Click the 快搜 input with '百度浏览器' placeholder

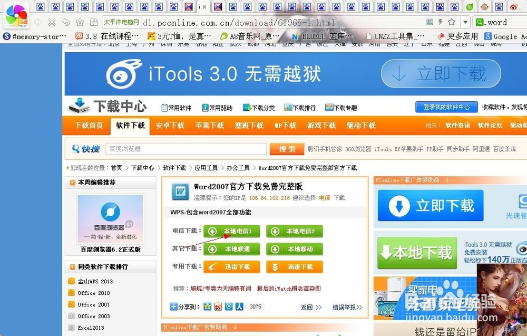coord(186,149)
